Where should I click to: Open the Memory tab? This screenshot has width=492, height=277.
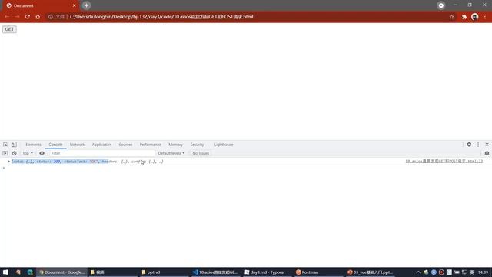point(175,145)
